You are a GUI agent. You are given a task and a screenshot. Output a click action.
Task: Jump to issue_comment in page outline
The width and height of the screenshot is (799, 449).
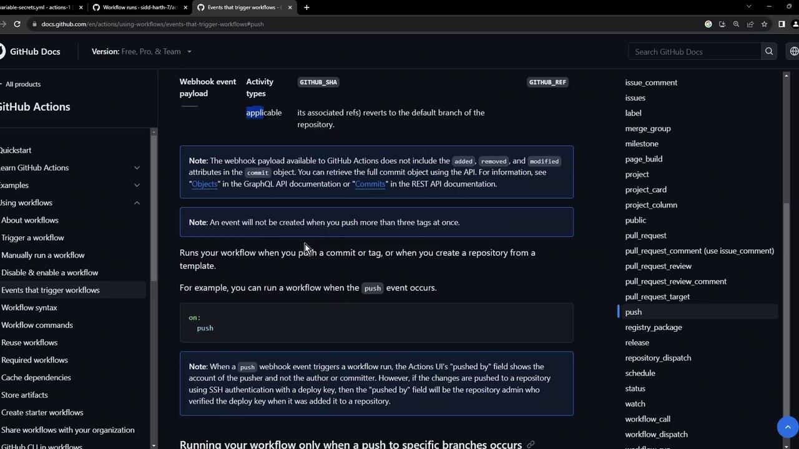click(651, 82)
